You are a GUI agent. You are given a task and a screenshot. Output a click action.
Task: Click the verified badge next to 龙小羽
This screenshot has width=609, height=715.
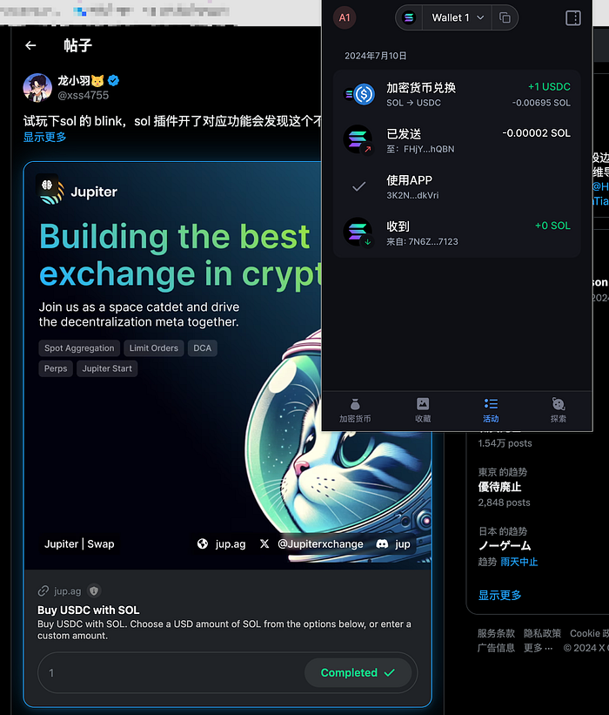[x=113, y=81]
